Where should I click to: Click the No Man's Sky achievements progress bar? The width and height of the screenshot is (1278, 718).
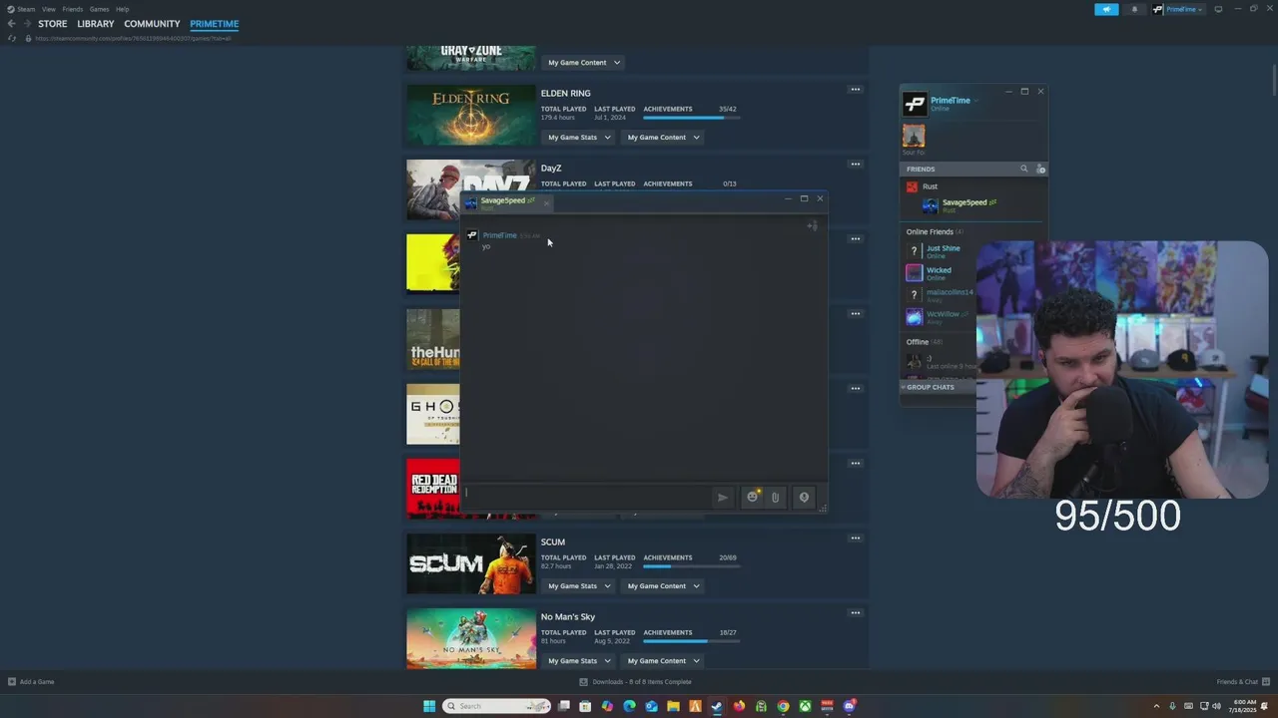coord(691,641)
